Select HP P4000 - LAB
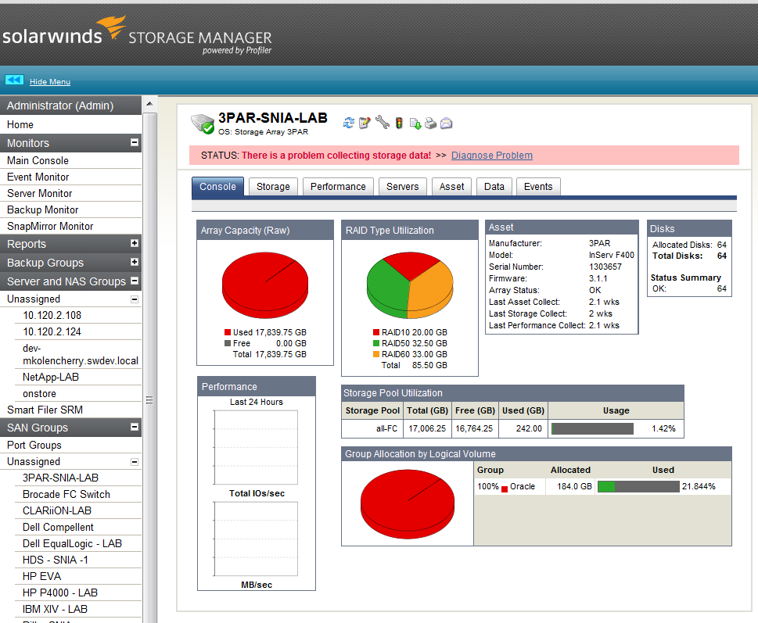758x623 pixels. (60, 593)
